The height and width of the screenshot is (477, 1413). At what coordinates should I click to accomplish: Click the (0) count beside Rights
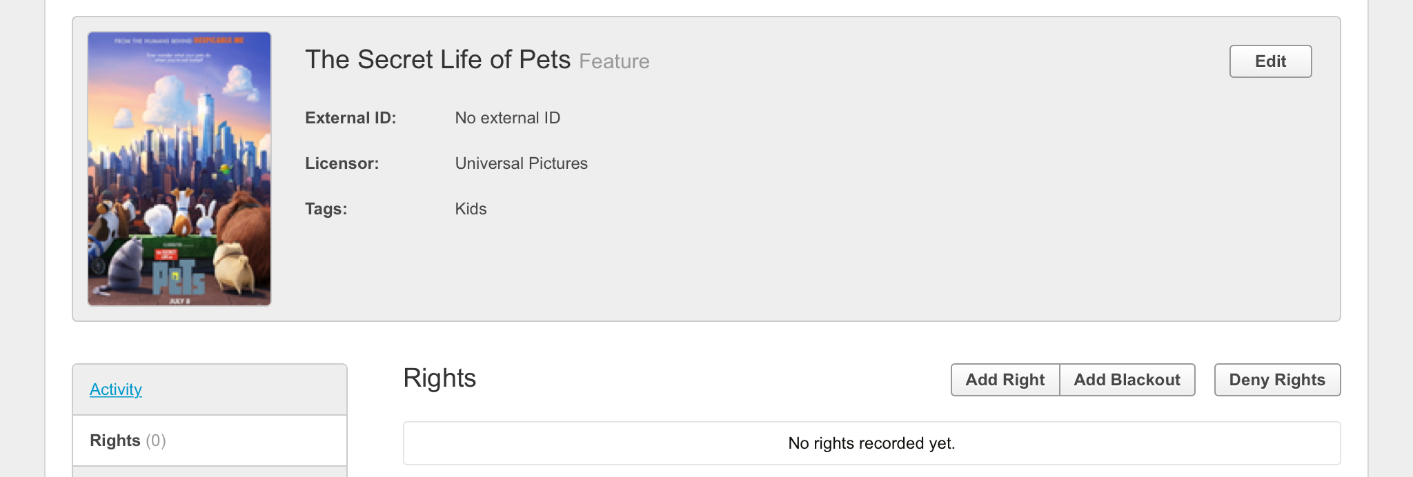156,440
